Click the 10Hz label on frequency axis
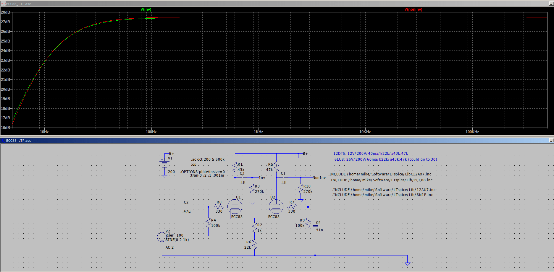Image resolution: width=554 pixels, height=272 pixels. [x=44, y=132]
